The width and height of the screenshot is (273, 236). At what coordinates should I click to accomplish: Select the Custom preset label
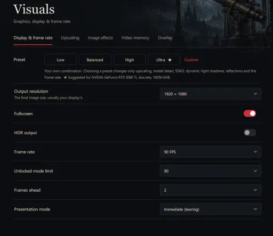pos(191,60)
